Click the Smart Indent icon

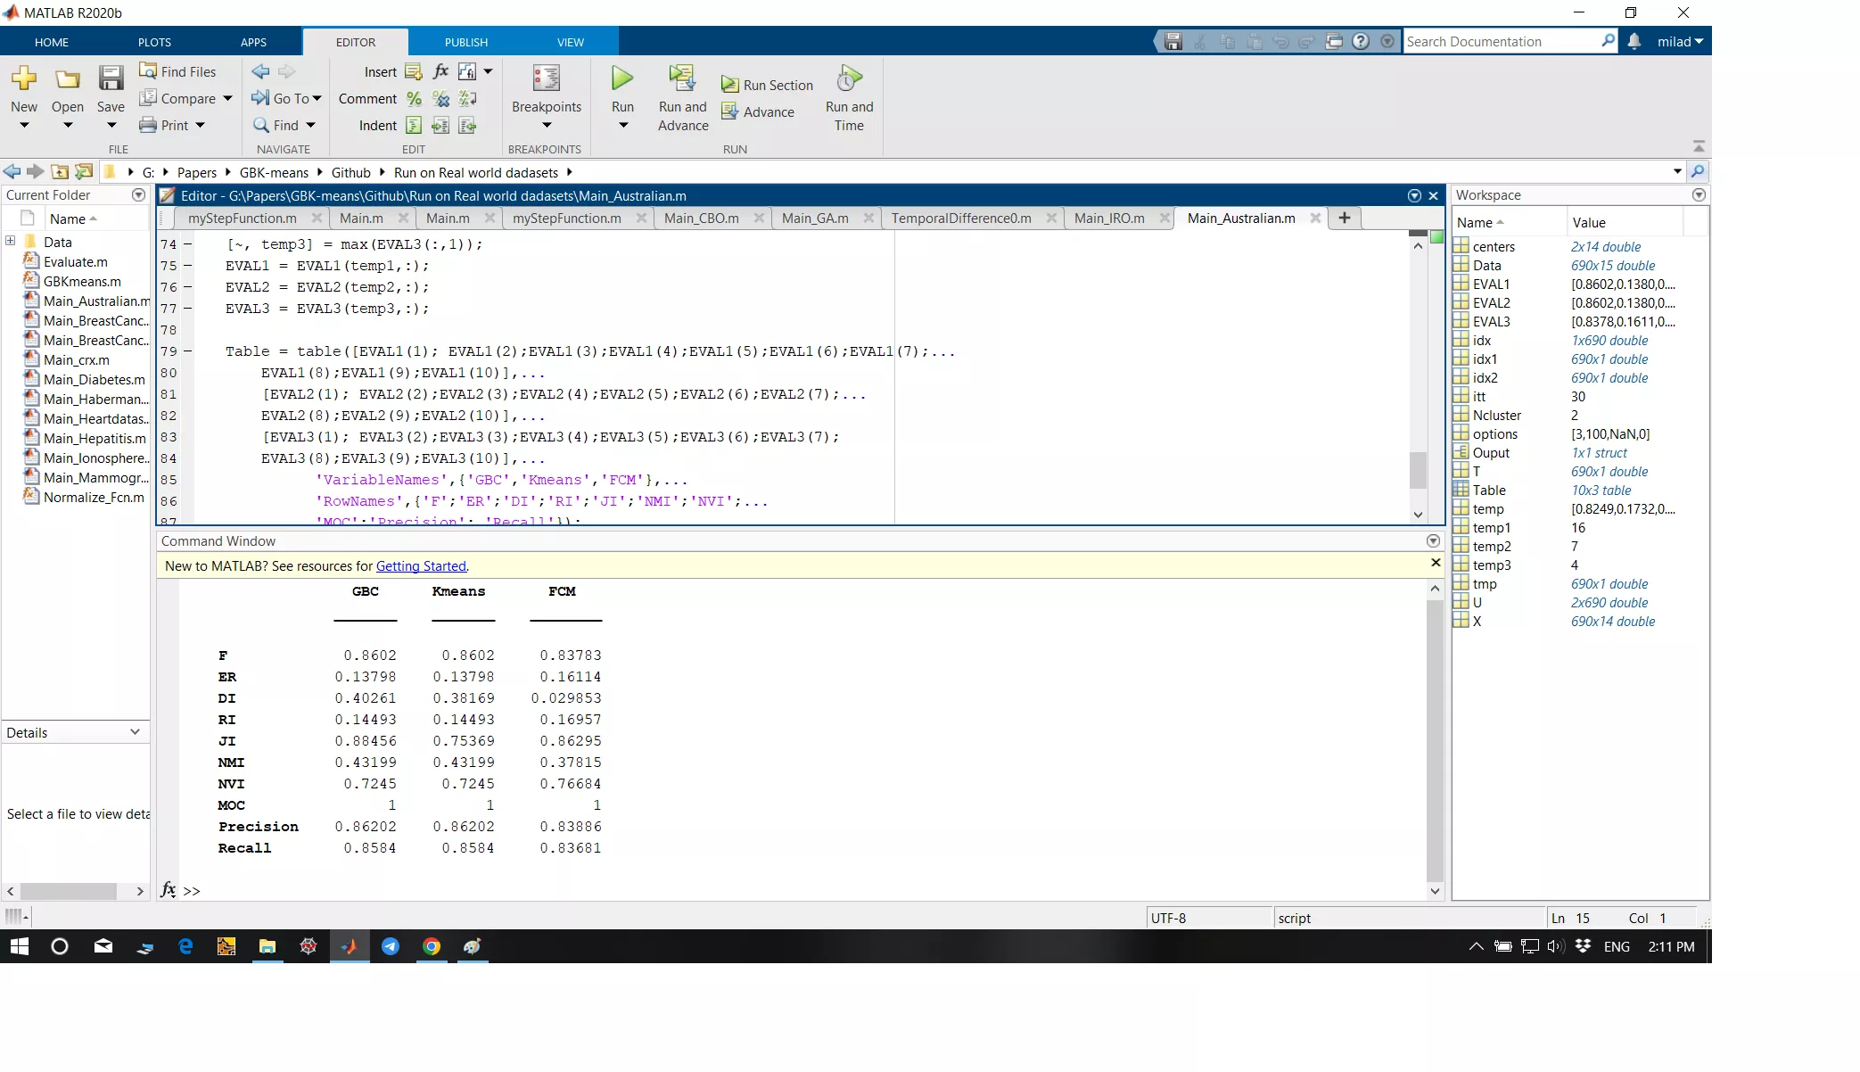tap(414, 125)
